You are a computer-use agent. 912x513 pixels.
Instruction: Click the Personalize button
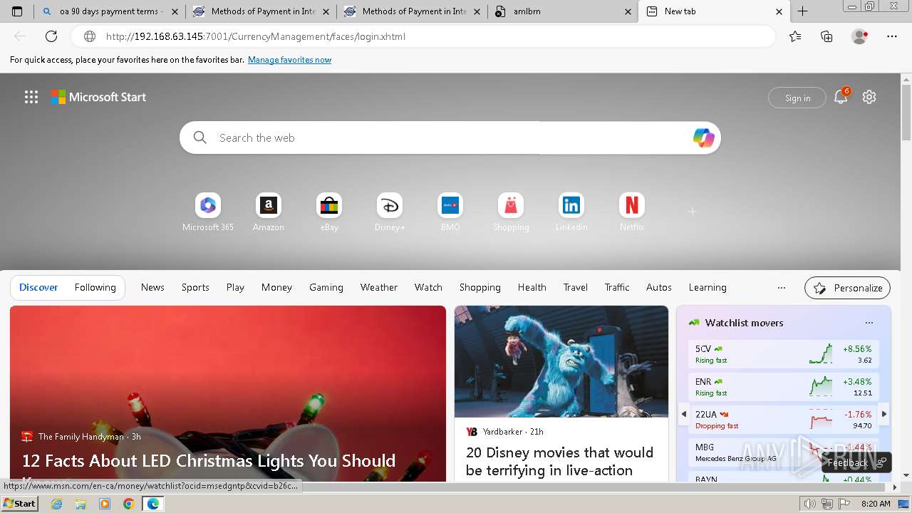coord(847,288)
